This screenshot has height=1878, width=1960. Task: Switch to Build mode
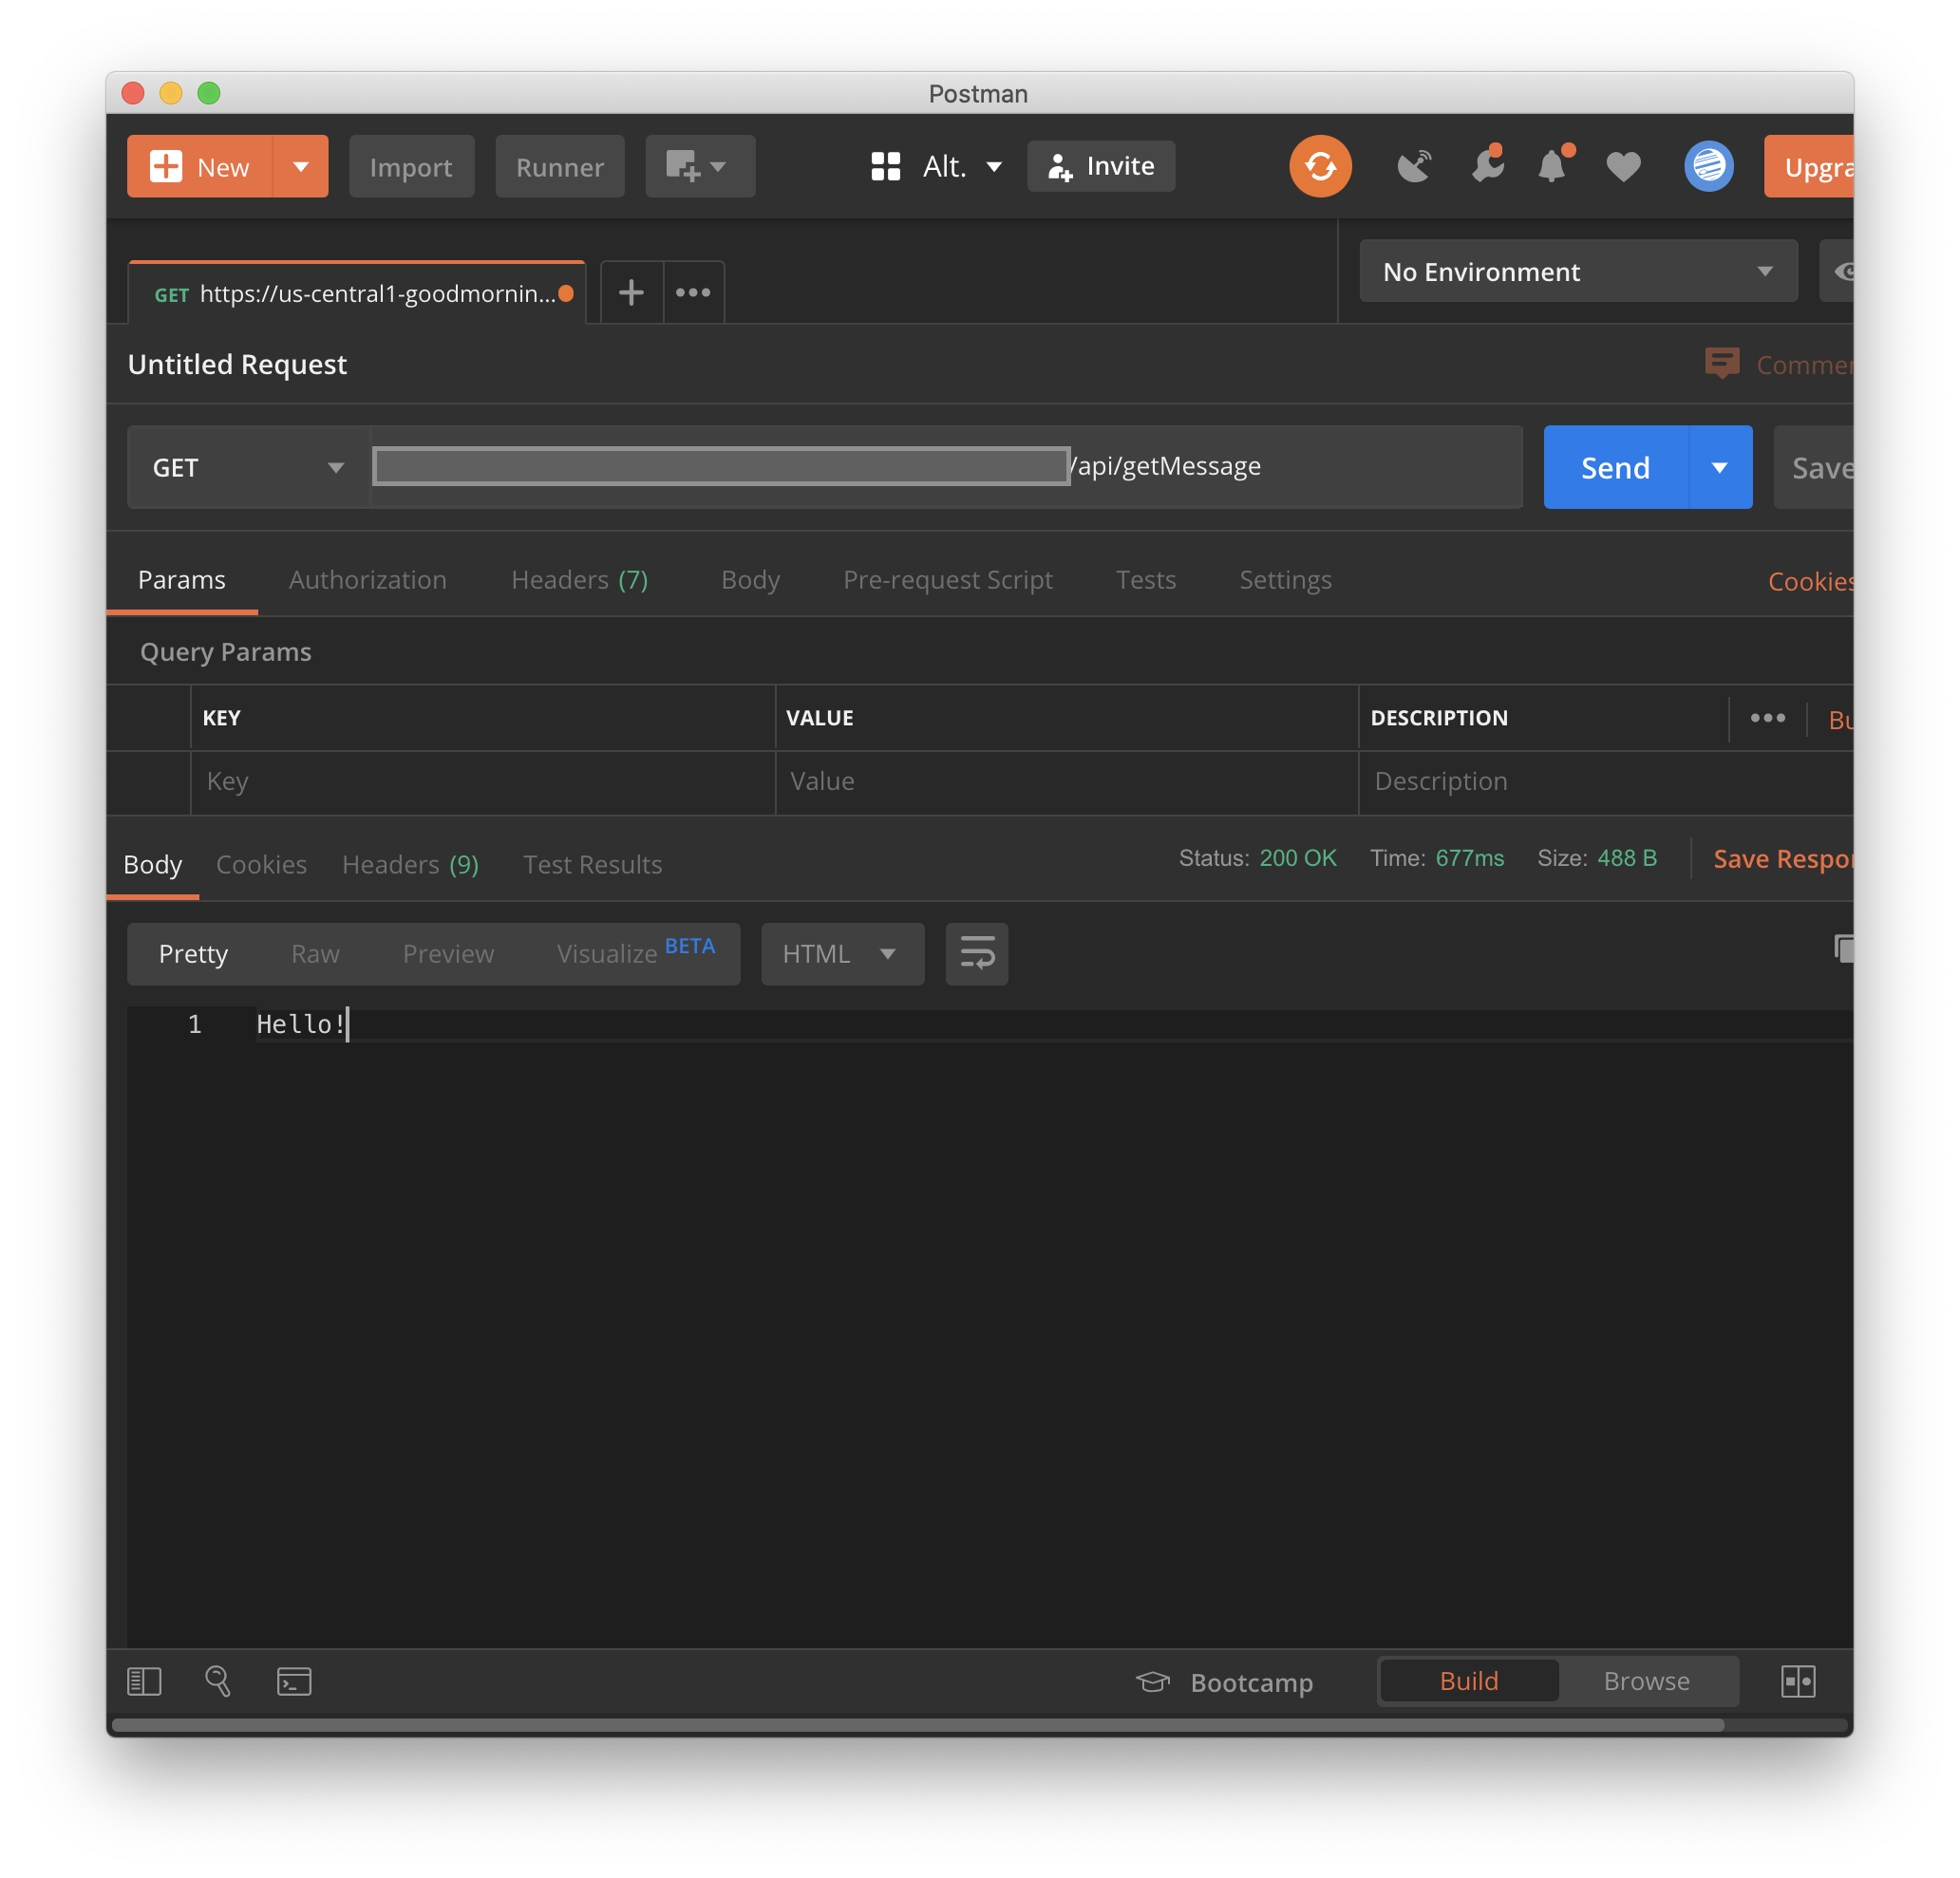coord(1468,1681)
